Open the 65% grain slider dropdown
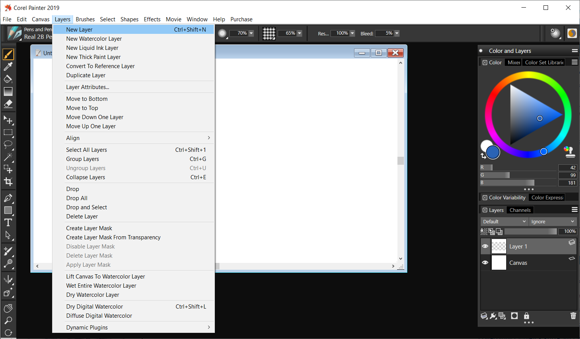580x339 pixels. click(x=299, y=33)
